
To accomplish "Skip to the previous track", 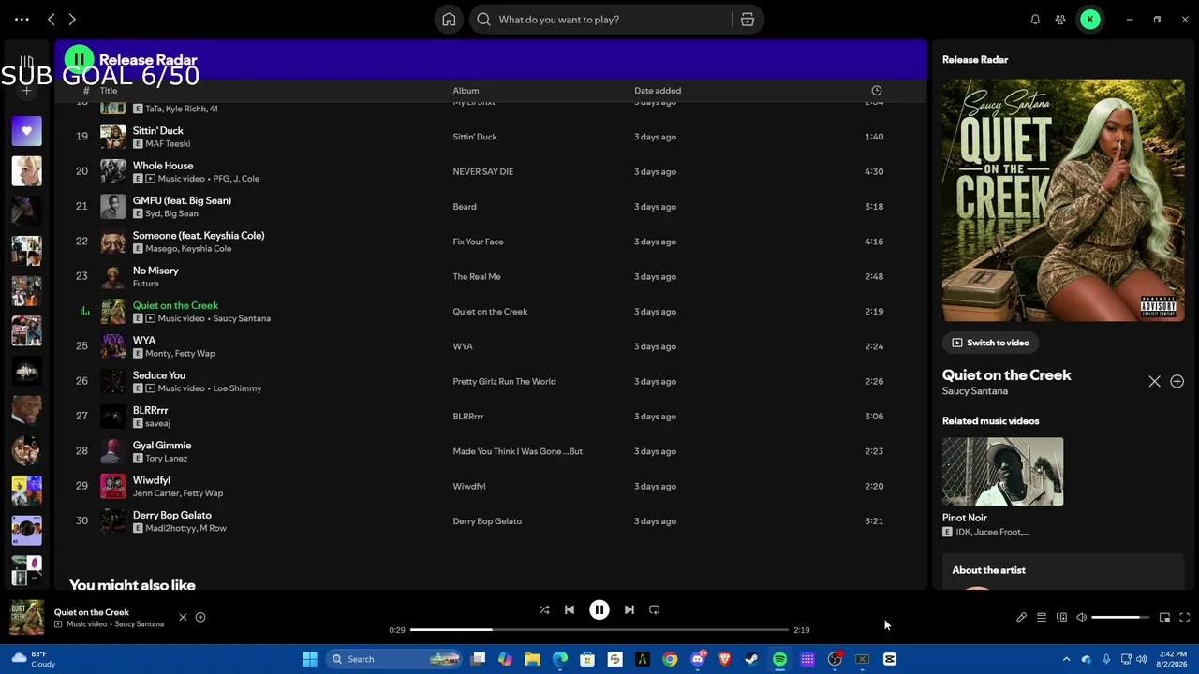I will pyautogui.click(x=570, y=609).
